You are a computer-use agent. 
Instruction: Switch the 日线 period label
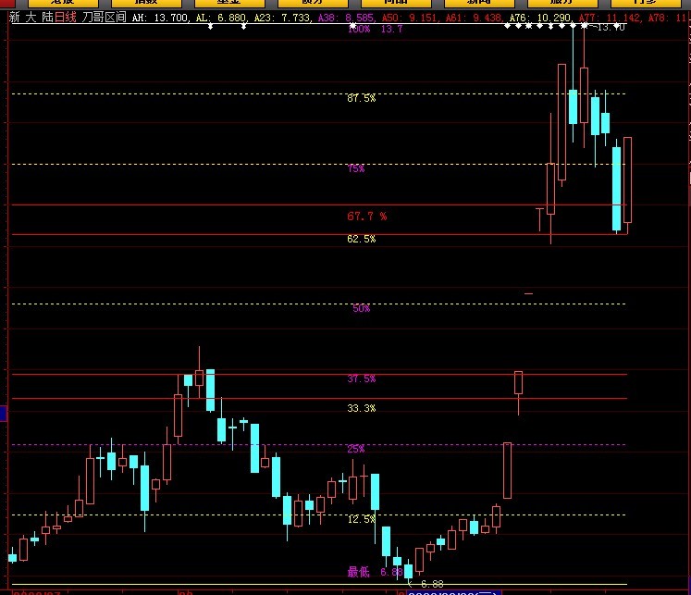66,18
